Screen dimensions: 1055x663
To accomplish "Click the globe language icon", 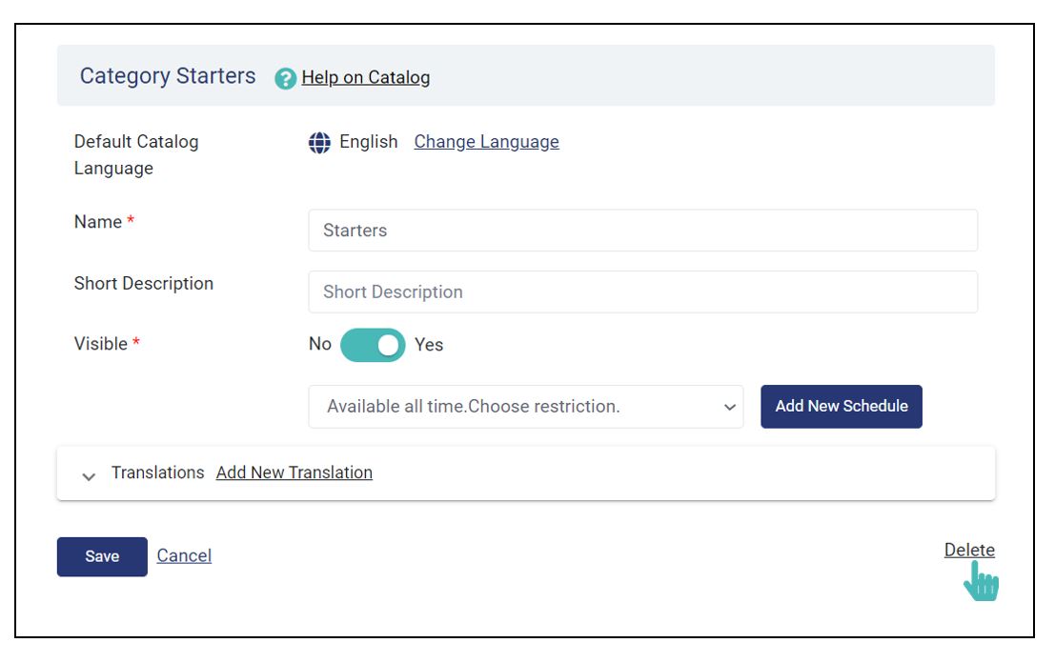I will [x=319, y=143].
